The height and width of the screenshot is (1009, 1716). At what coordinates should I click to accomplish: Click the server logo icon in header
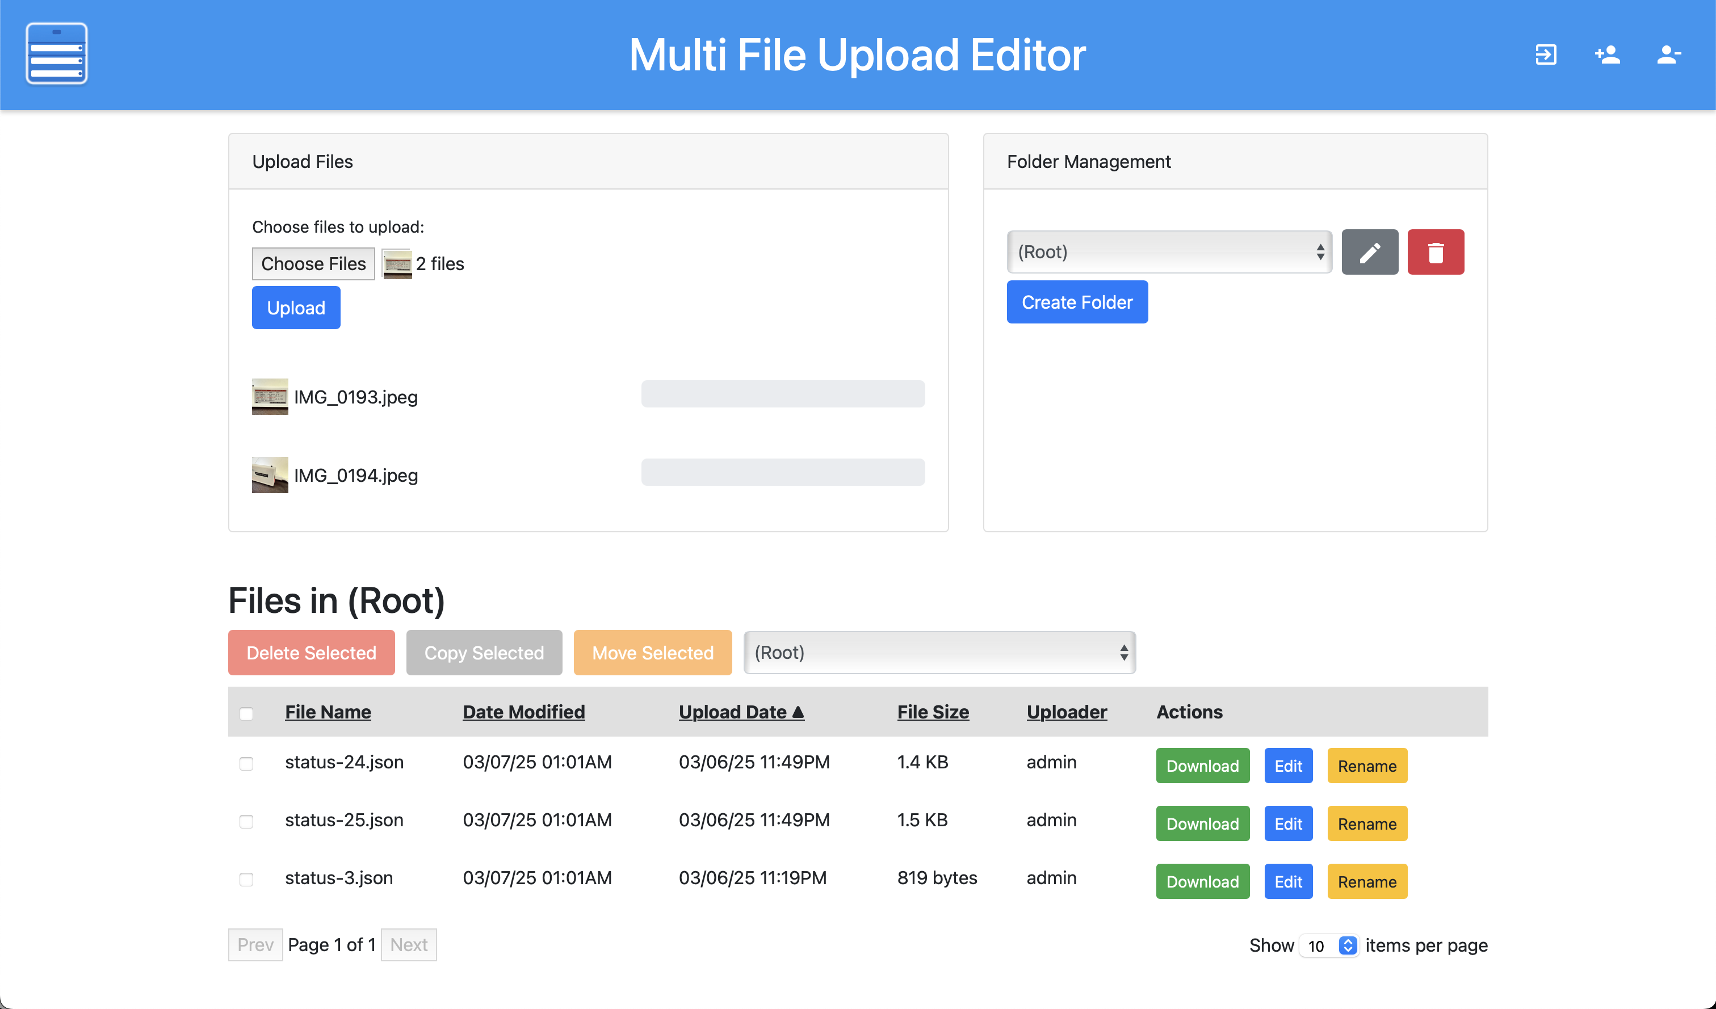(57, 54)
